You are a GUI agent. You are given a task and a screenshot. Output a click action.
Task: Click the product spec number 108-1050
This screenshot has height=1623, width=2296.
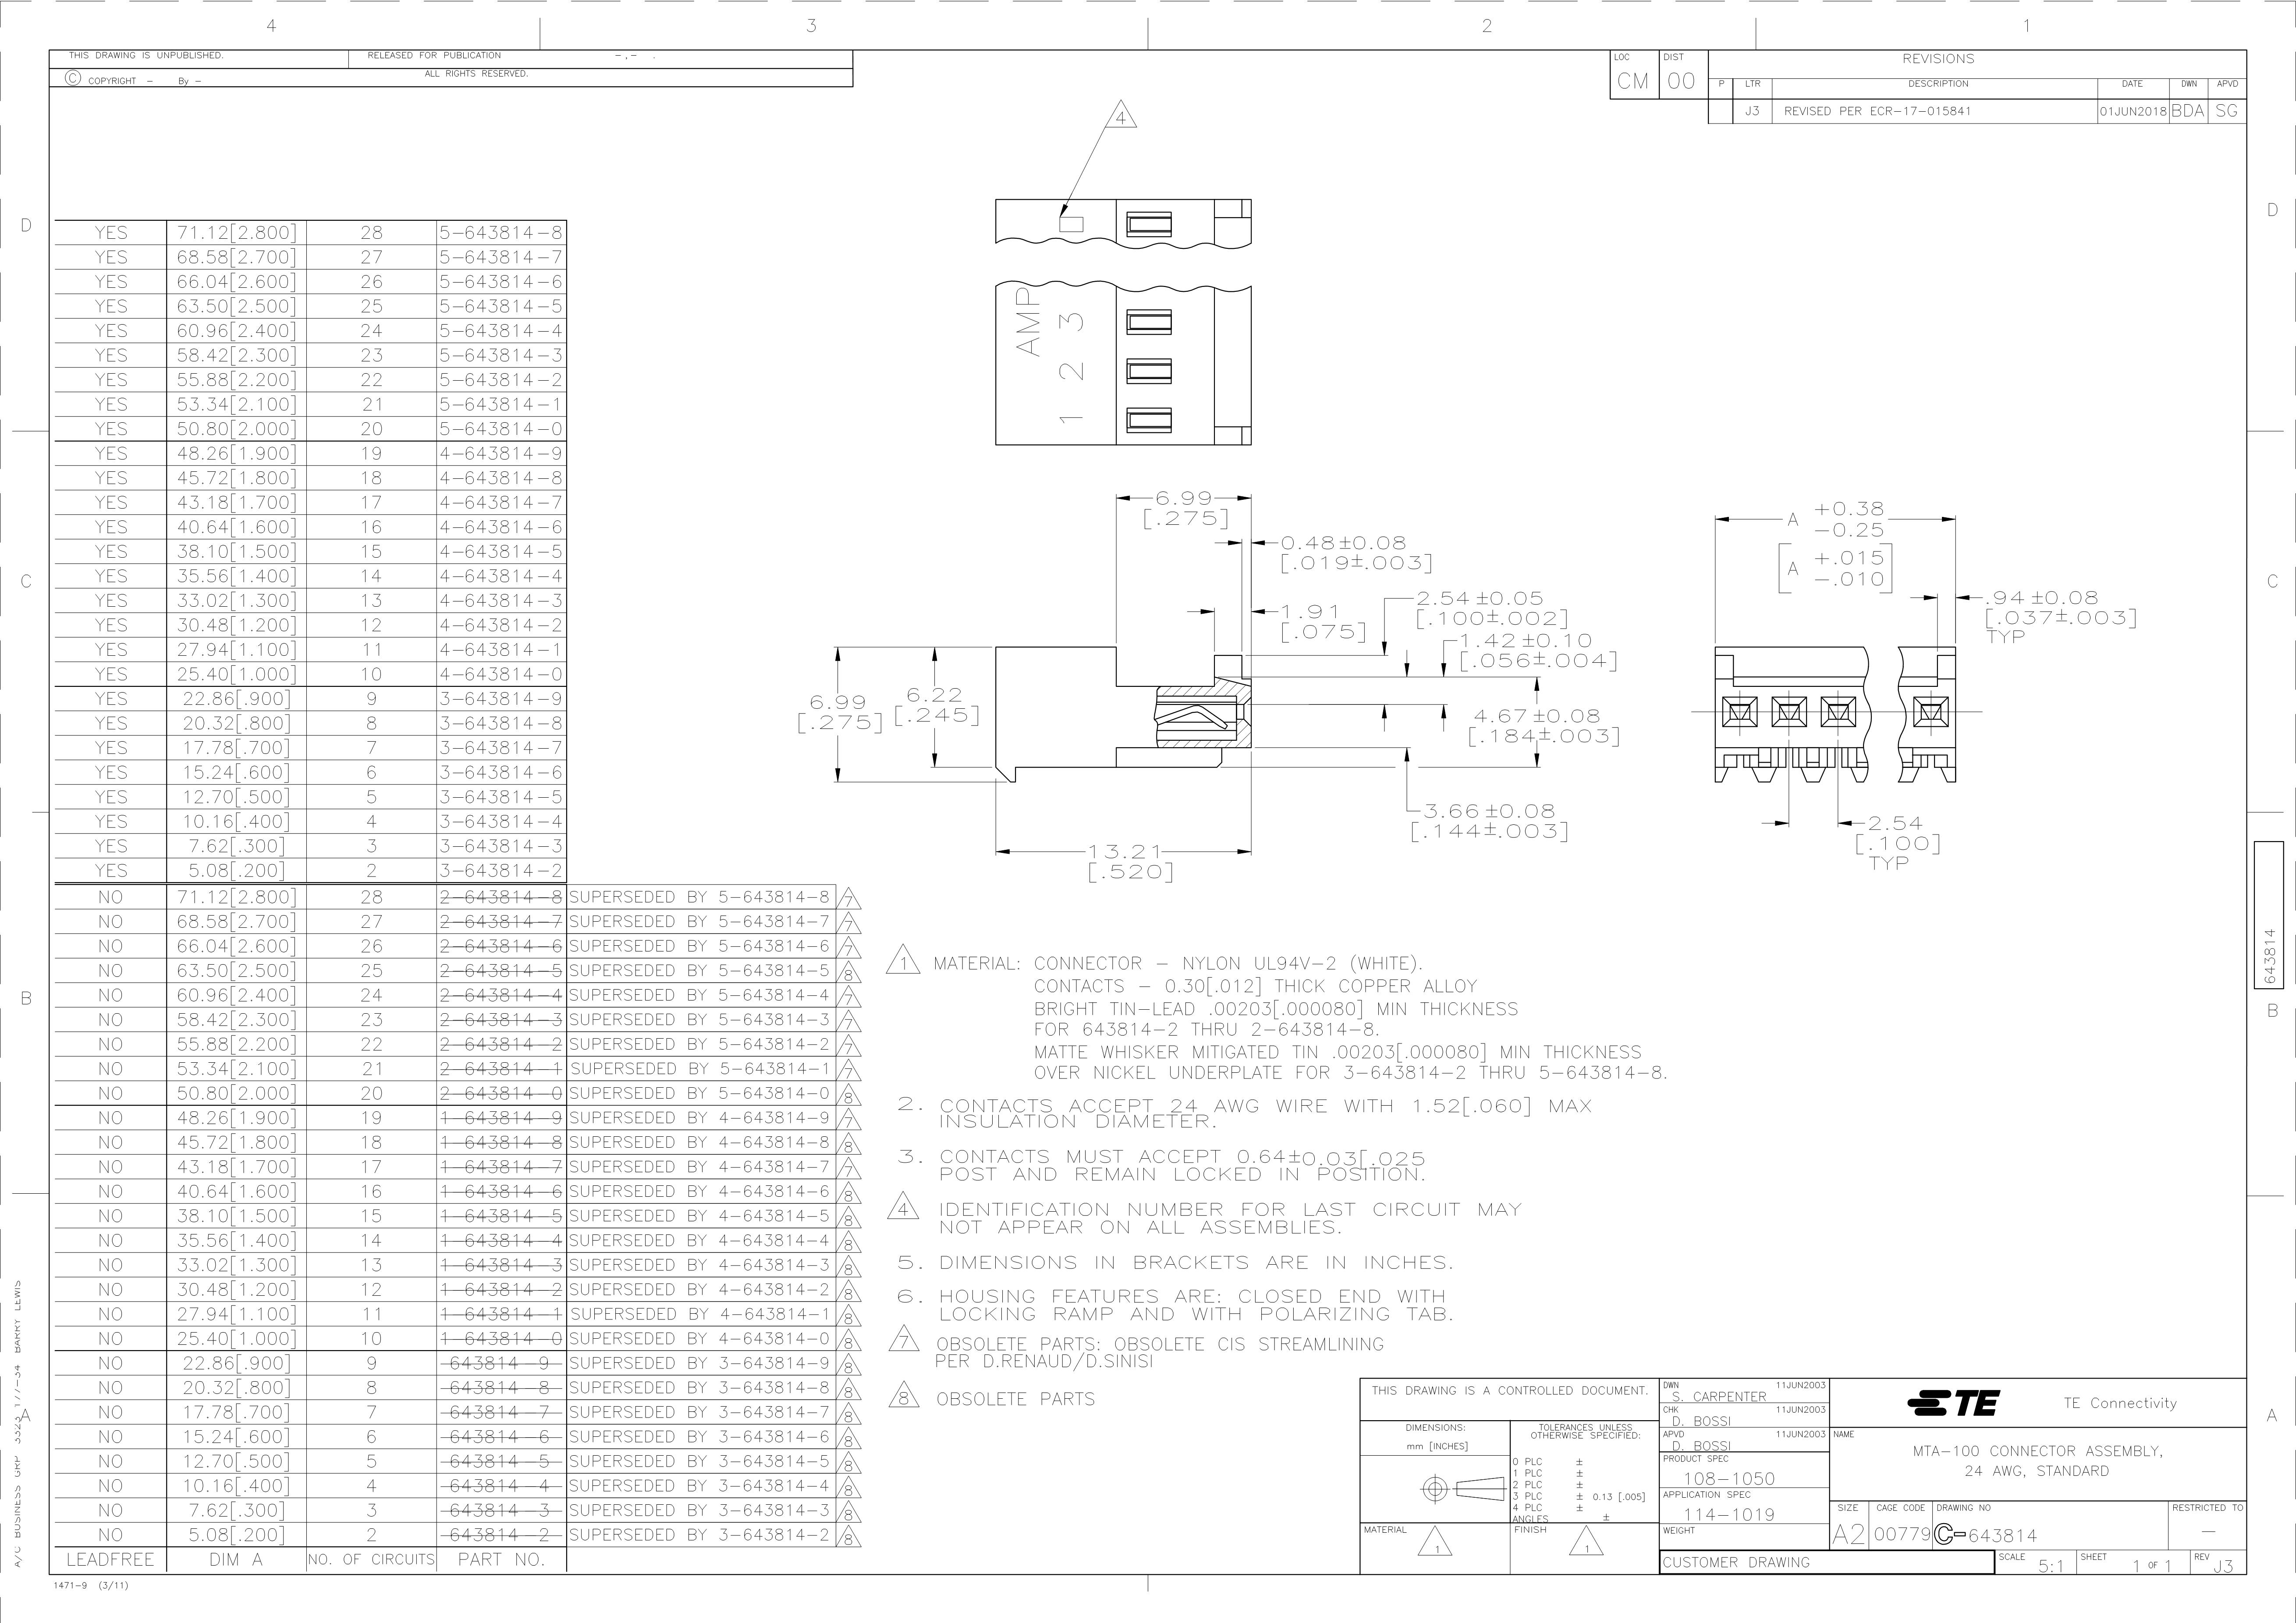[1729, 1478]
